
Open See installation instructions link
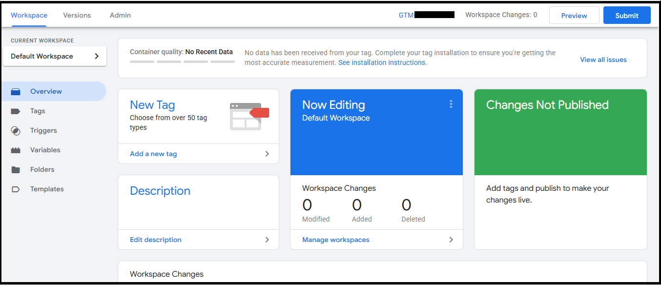click(x=382, y=62)
